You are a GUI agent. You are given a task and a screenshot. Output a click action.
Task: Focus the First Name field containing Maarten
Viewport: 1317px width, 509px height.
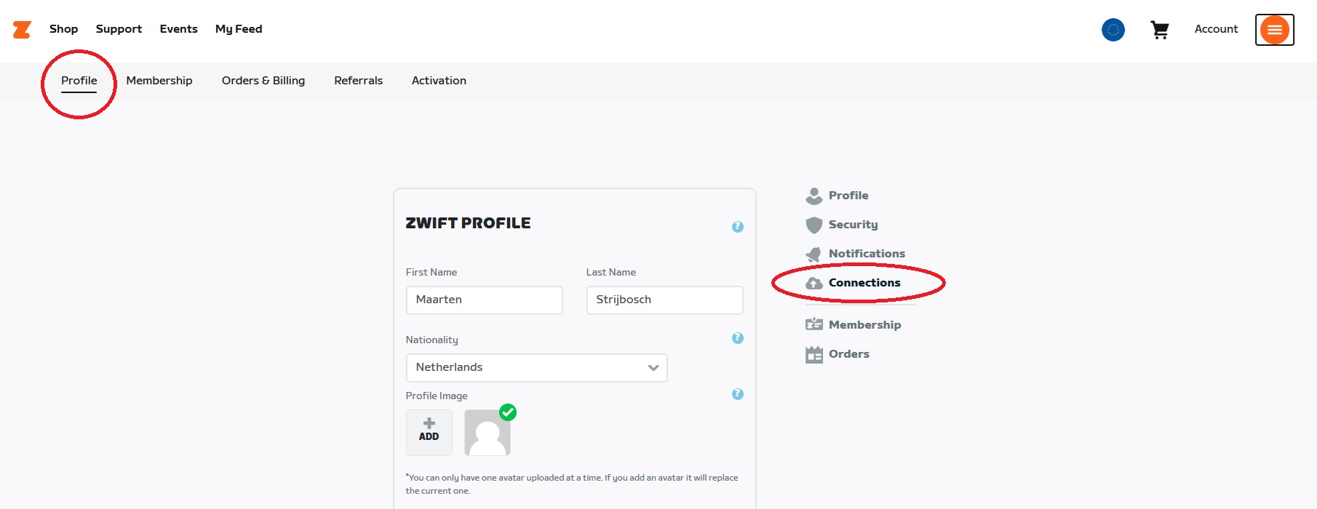(485, 300)
